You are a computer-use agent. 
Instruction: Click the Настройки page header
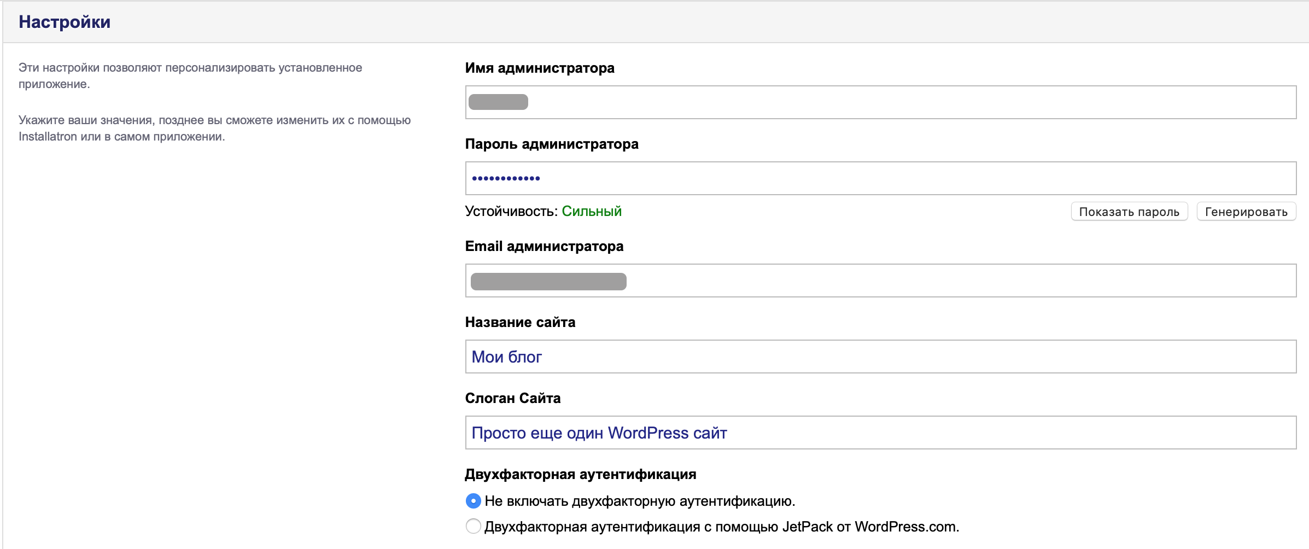click(65, 22)
